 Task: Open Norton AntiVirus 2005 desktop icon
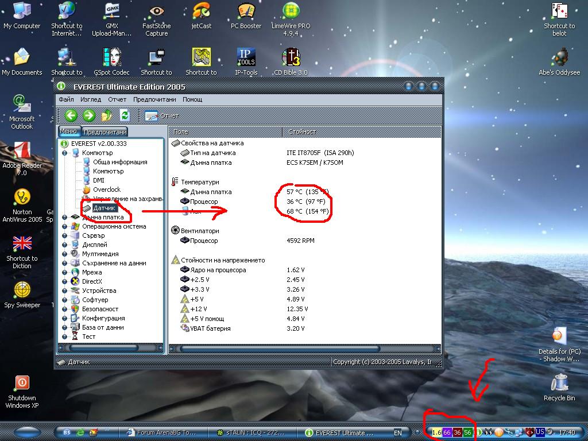22,206
